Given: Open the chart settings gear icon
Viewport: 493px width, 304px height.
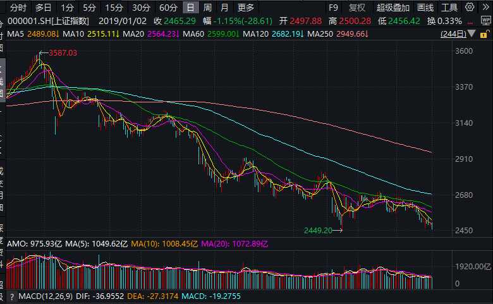Looking at the screenshot, I should click(x=470, y=7).
